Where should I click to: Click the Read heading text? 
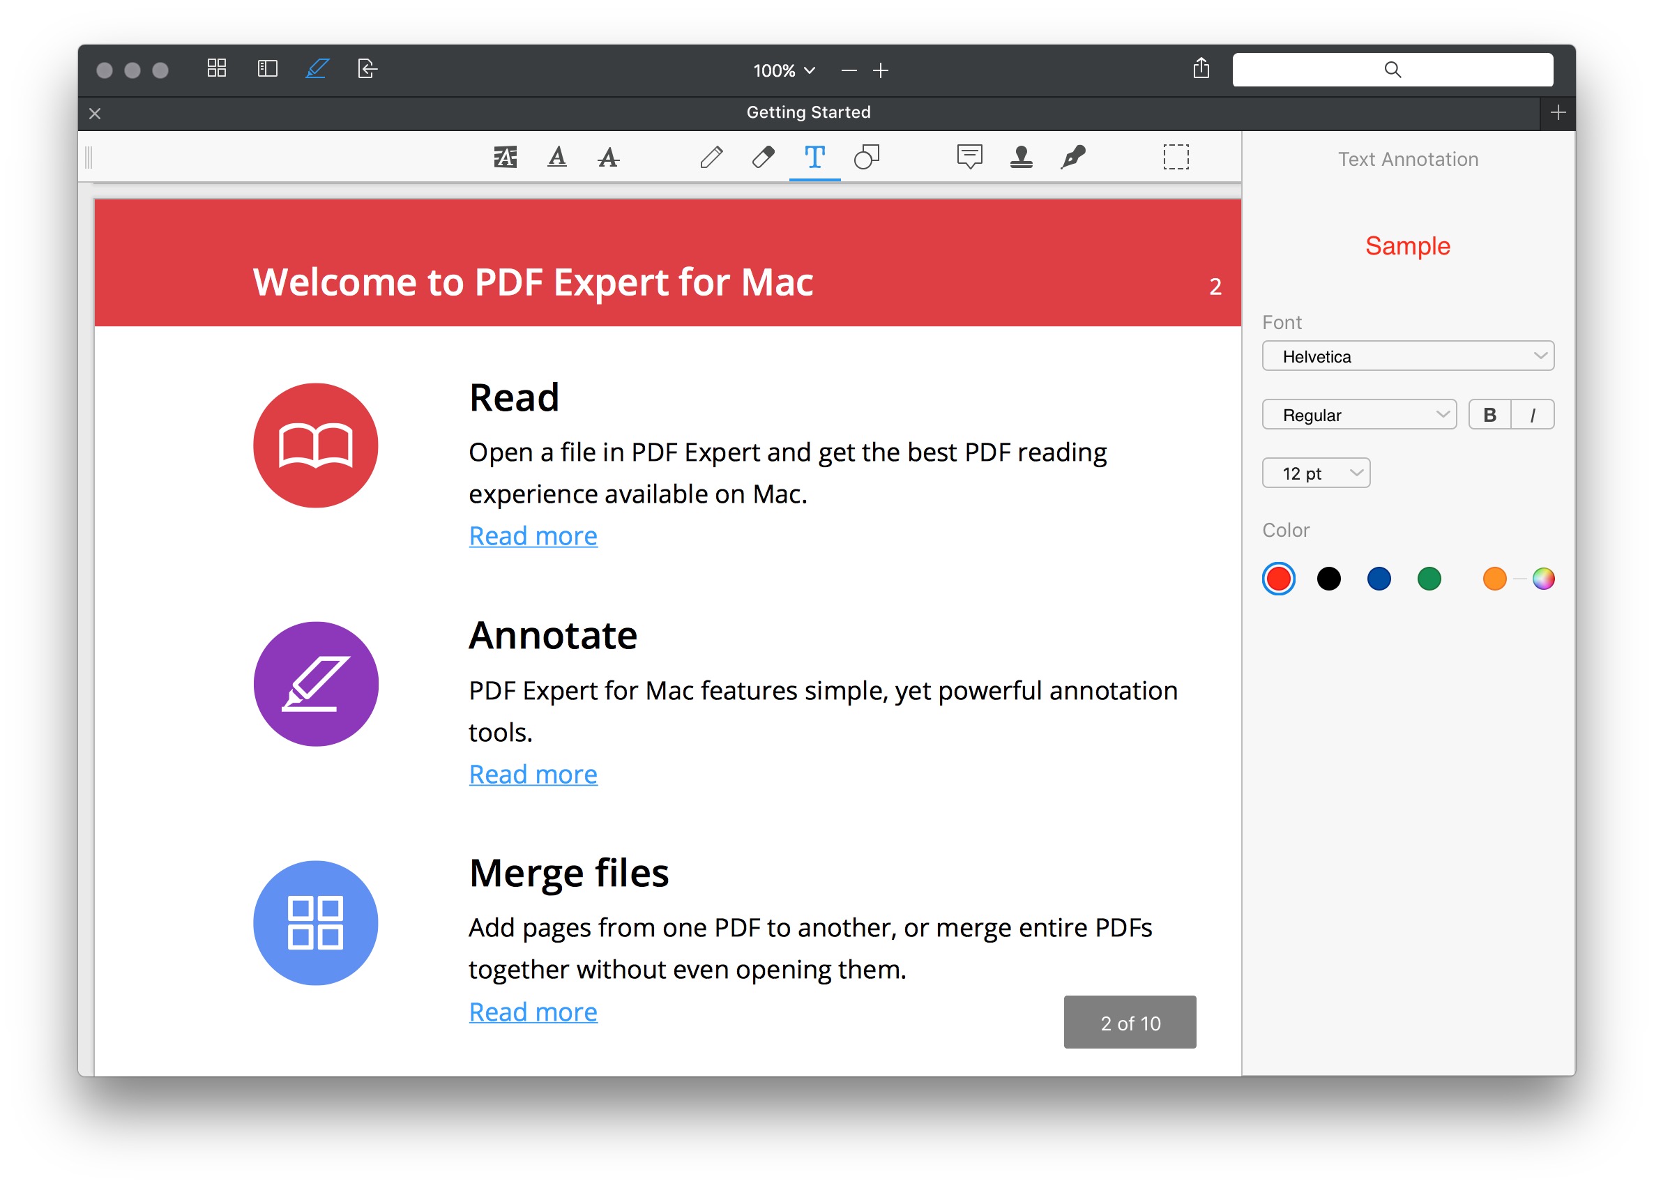coord(514,397)
